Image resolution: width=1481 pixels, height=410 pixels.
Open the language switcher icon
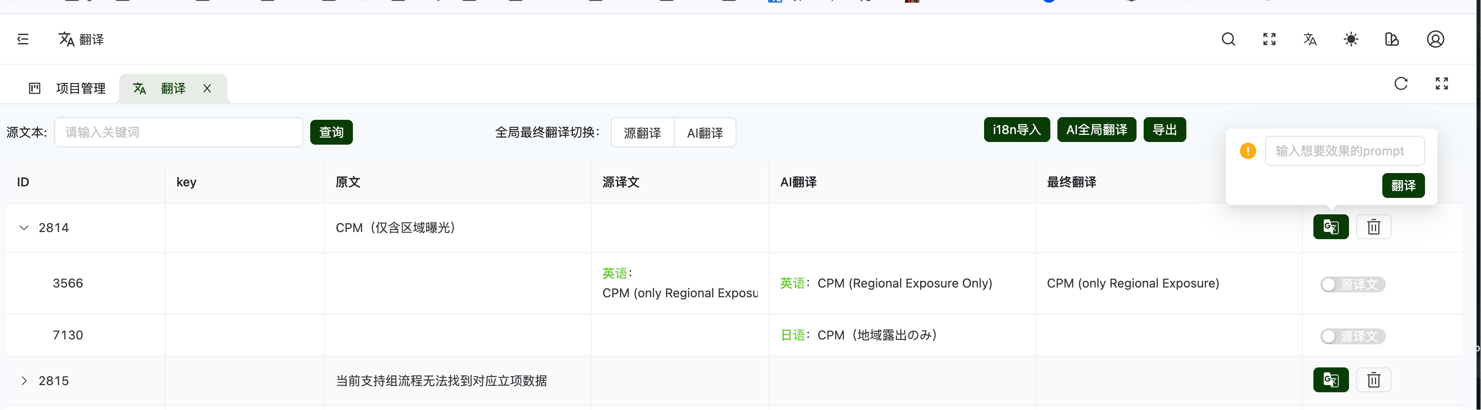tap(1310, 39)
